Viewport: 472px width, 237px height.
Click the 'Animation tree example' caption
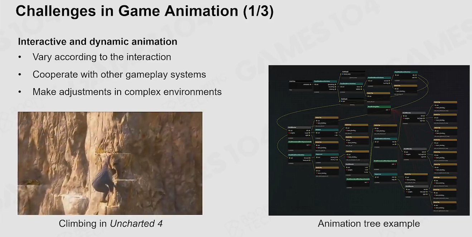pyautogui.click(x=369, y=224)
